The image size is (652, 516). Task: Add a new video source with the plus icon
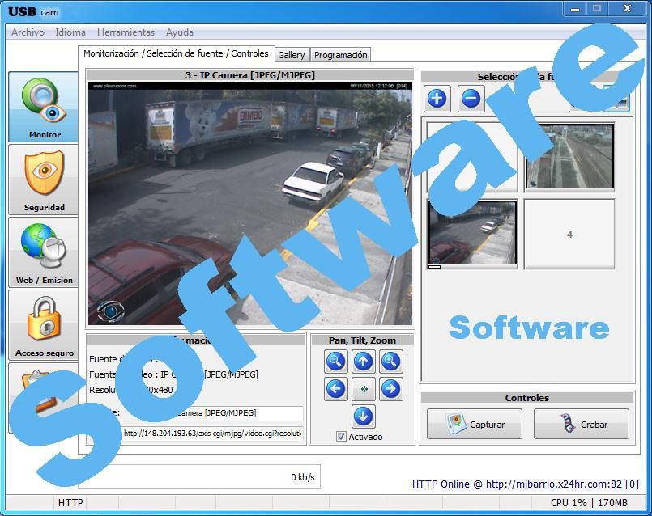(436, 99)
